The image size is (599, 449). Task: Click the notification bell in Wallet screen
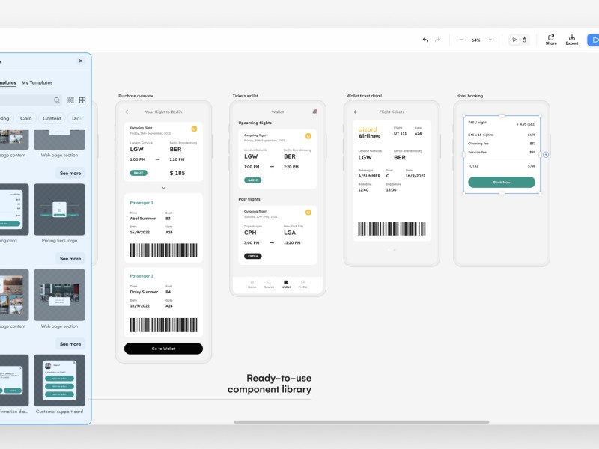(314, 112)
